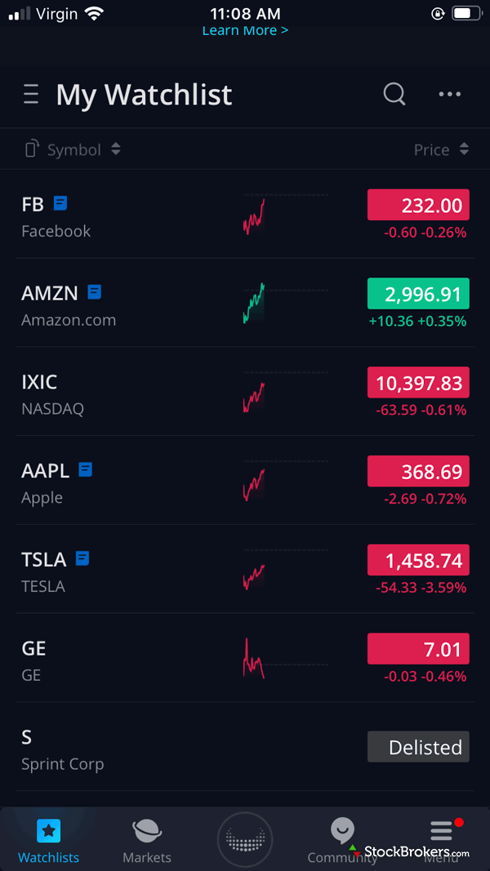This screenshot has width=490, height=871.
Task: Tap the phone rotation icon near Symbol column
Action: [31, 149]
